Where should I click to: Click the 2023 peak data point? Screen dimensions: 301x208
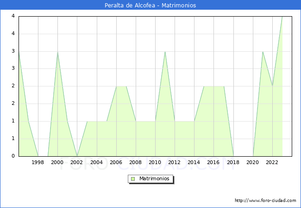(282, 17)
